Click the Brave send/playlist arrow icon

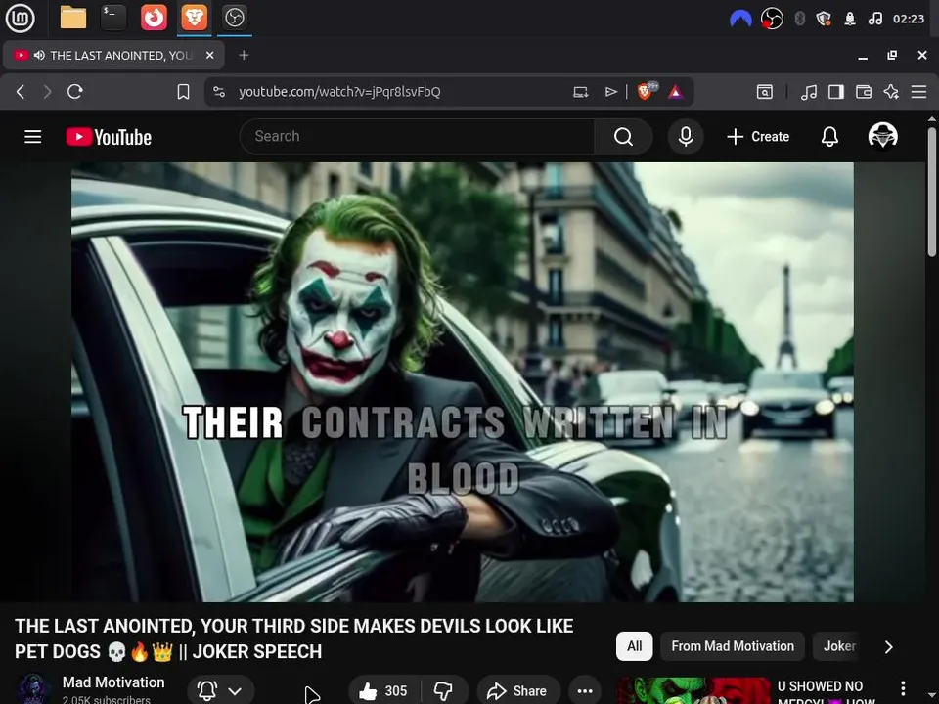coord(610,92)
